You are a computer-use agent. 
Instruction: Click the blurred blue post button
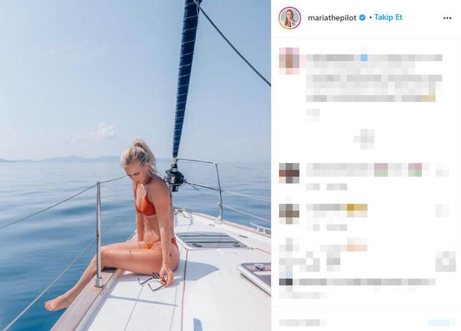[x=439, y=322]
